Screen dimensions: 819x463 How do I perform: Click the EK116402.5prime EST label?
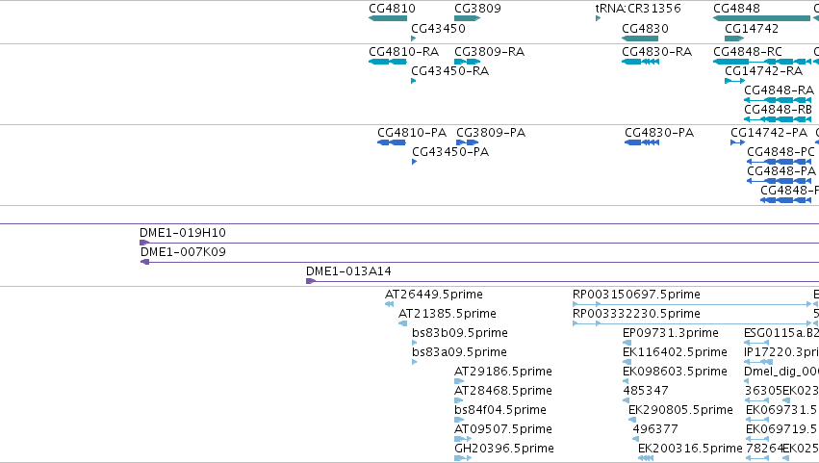[675, 352]
